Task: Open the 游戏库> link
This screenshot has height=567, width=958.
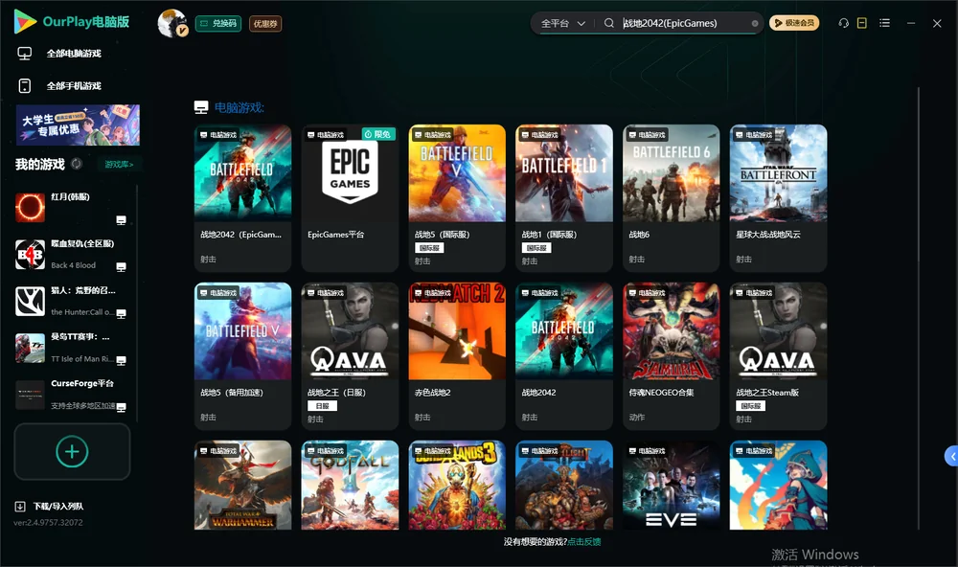Action: [119, 165]
